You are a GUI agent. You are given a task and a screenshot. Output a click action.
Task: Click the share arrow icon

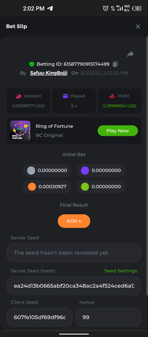pos(131,54)
